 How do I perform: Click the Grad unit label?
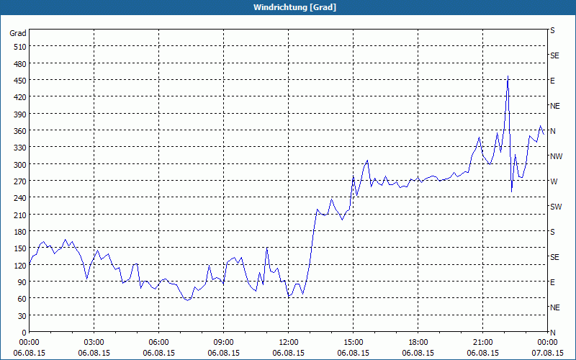17,33
